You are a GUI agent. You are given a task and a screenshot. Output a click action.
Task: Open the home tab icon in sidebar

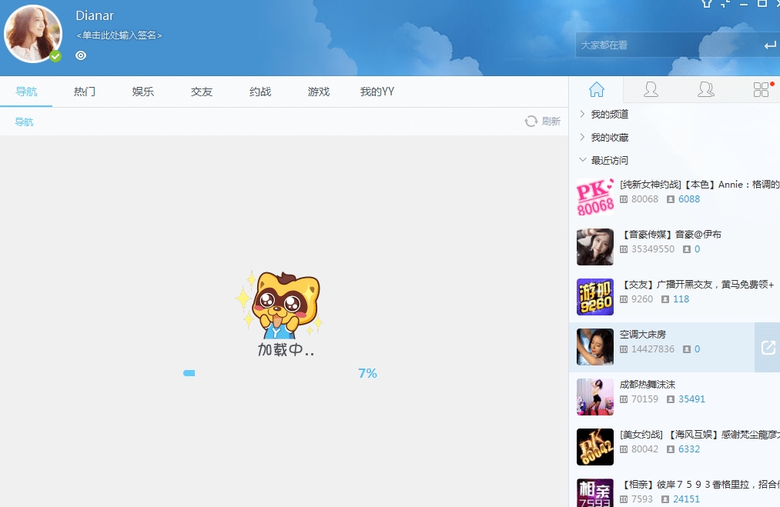[x=596, y=90]
